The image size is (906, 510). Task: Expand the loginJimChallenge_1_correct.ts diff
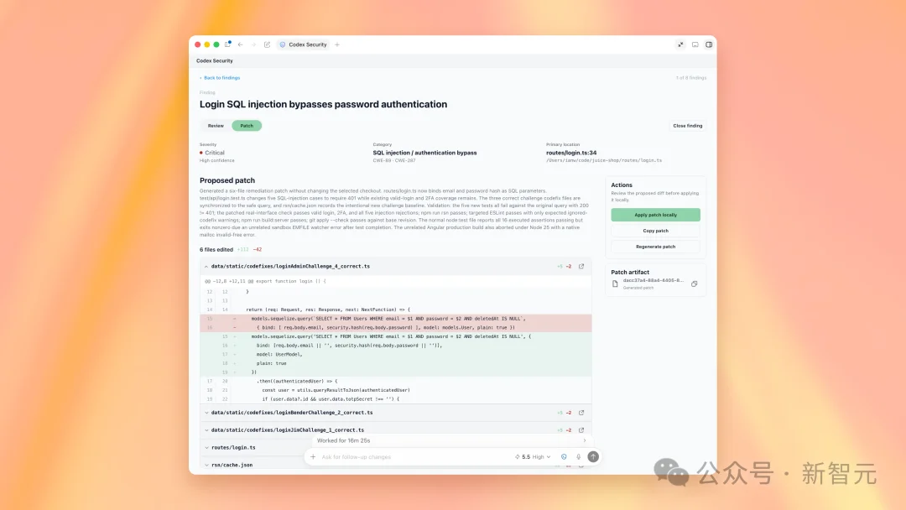click(206, 429)
